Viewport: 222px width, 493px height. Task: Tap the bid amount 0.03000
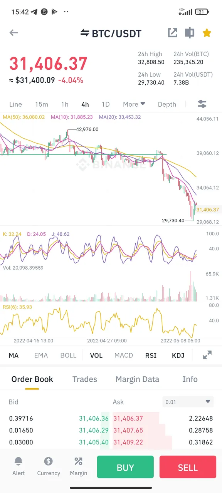click(x=21, y=442)
